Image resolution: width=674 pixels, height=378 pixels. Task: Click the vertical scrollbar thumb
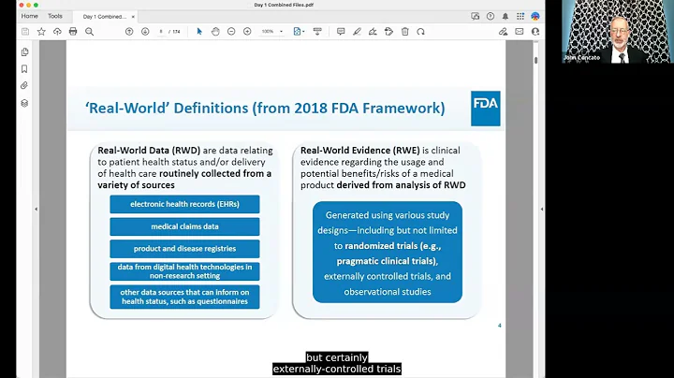tap(536, 60)
